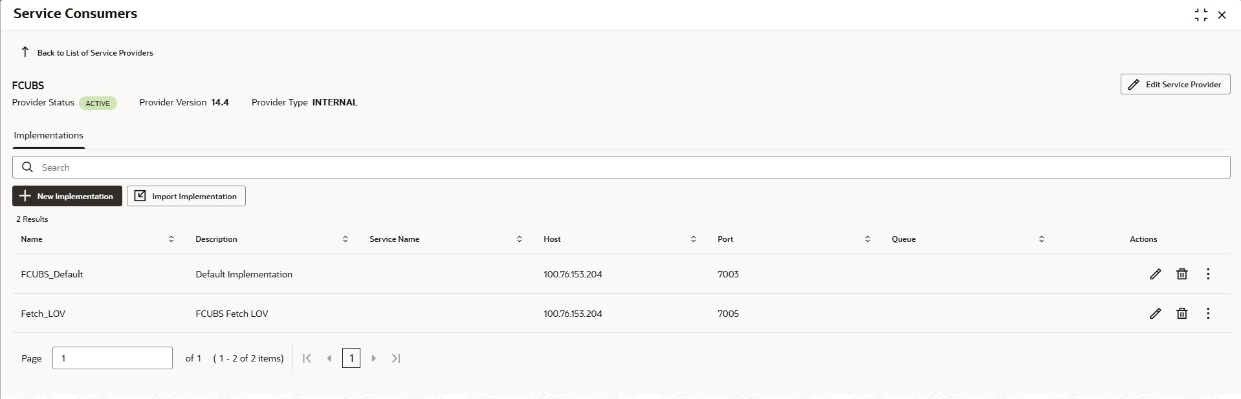Image resolution: width=1241 pixels, height=399 pixels.
Task: Sort the table by Port column
Action: pyautogui.click(x=867, y=239)
